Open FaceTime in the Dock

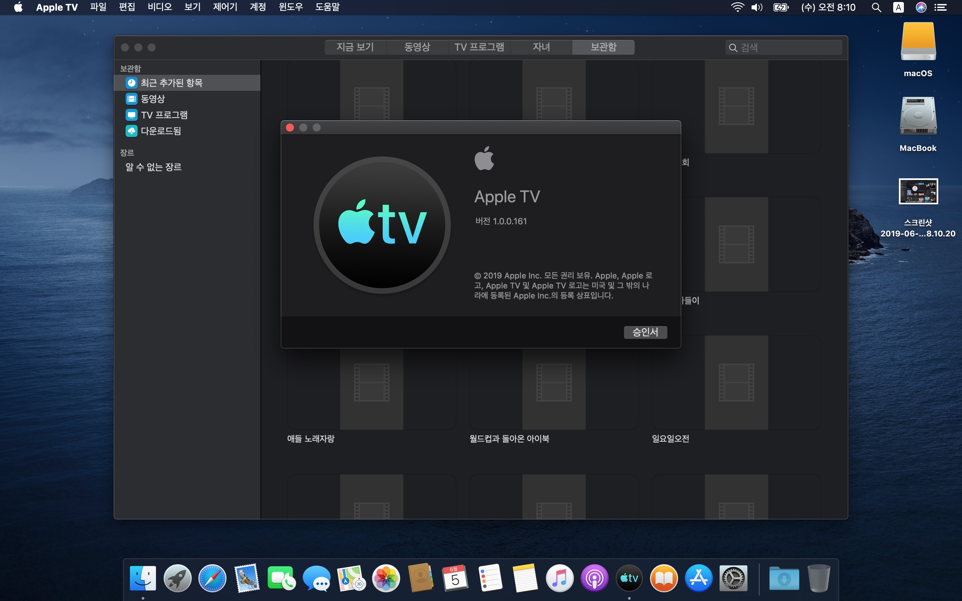pyautogui.click(x=282, y=578)
